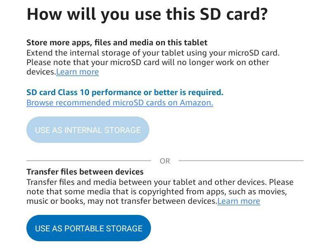This screenshot has width=330, height=247.
Task: Select 'Transfer files between devices' heading
Action: (85, 172)
